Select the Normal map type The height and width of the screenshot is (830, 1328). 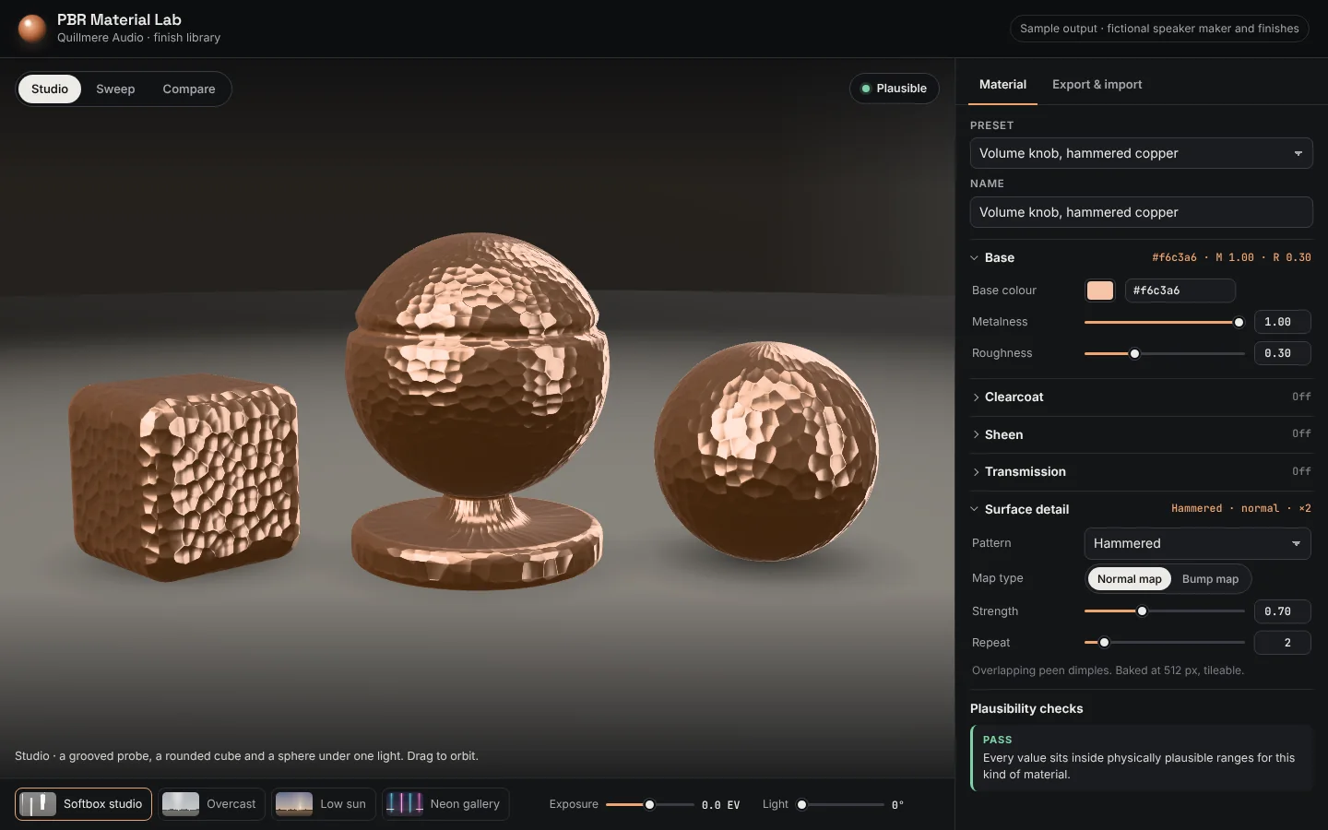[1130, 579]
